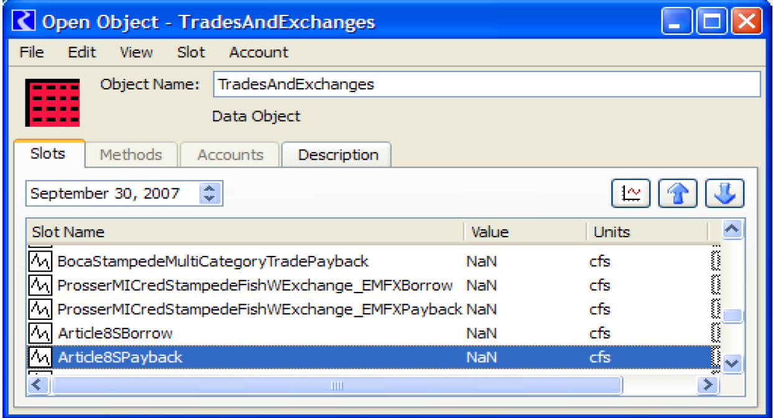Click the vertical scrollbar down arrow

click(x=733, y=363)
